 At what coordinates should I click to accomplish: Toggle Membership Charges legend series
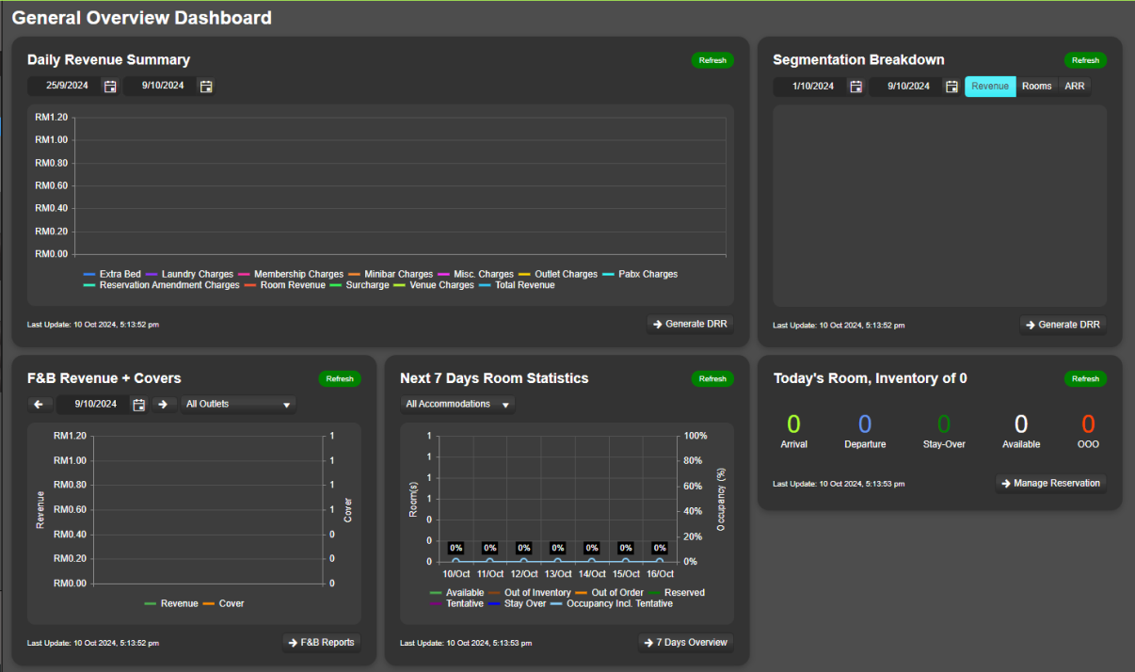pyautogui.click(x=290, y=275)
